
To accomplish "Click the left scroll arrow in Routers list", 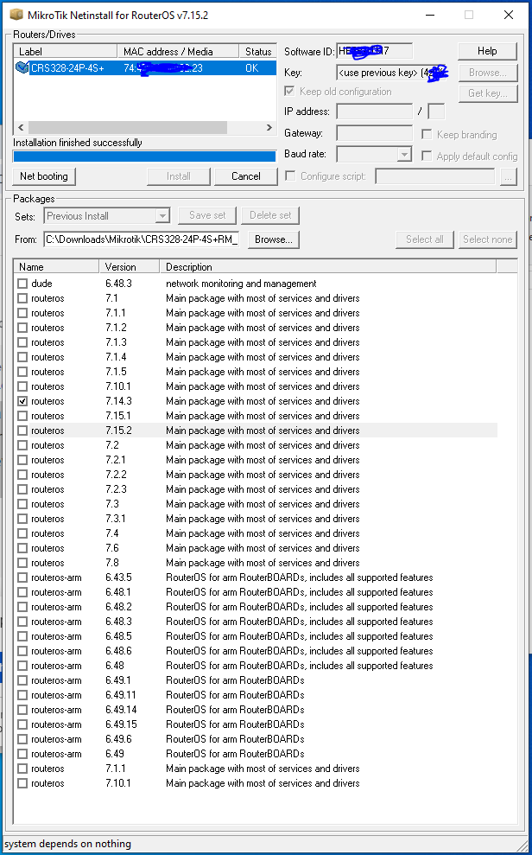I will click(x=21, y=127).
